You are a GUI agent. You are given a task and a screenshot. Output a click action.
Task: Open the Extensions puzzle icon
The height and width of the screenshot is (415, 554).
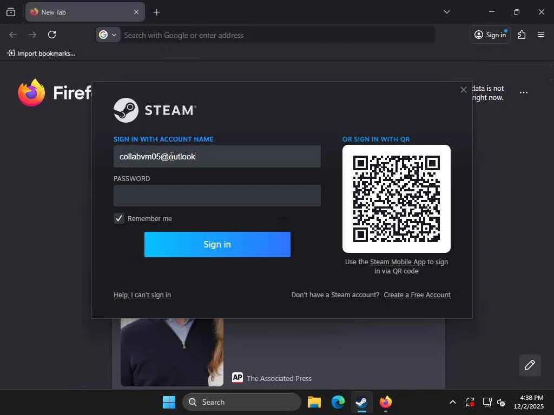(x=522, y=35)
